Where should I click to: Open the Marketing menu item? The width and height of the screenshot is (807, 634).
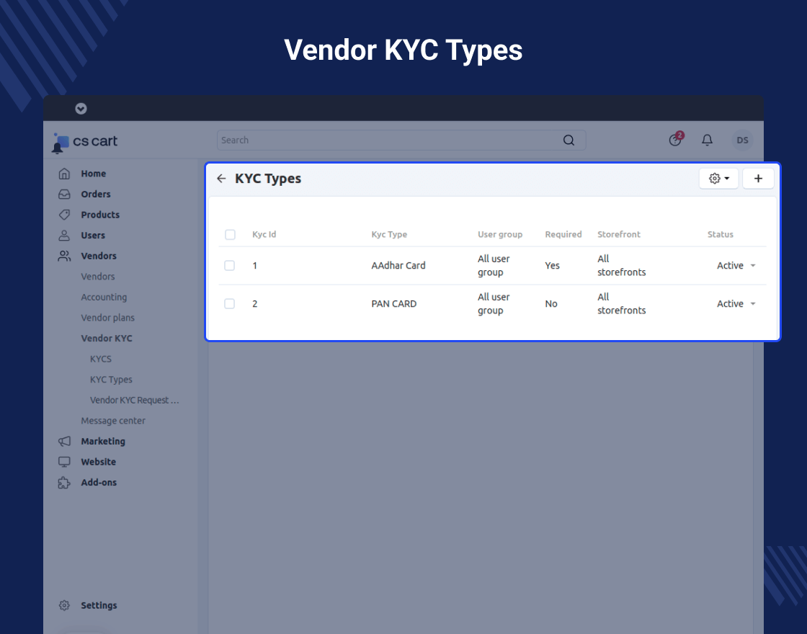[x=103, y=441]
